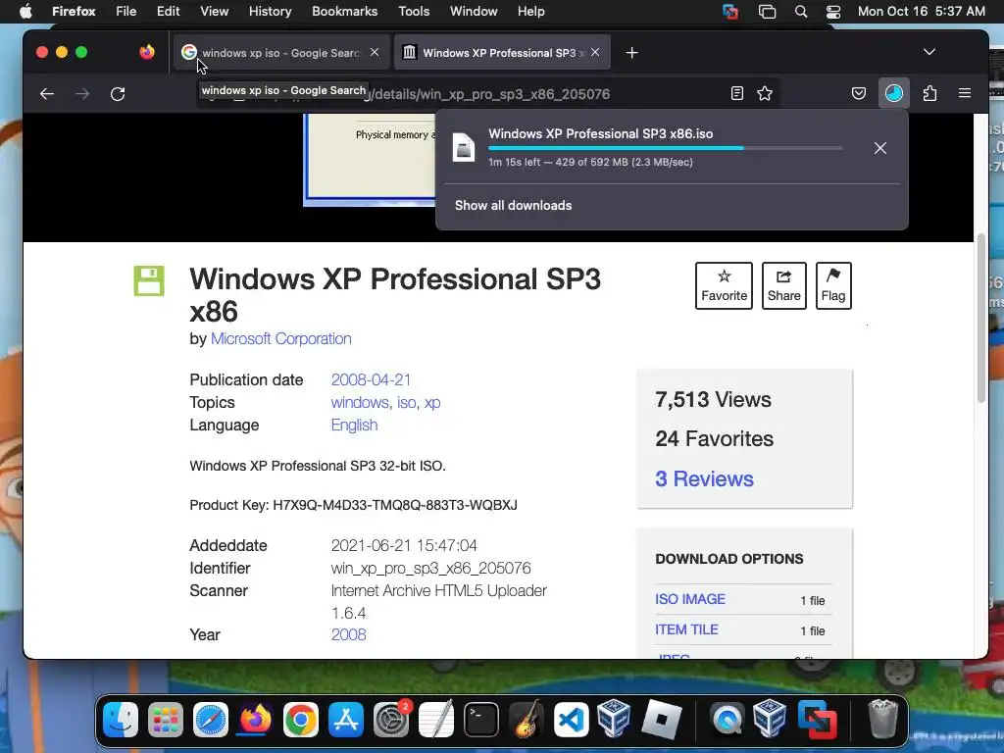Select identifier win_xp_pro_sp3_x86_205076 text
The height and width of the screenshot is (753, 1004).
click(431, 568)
